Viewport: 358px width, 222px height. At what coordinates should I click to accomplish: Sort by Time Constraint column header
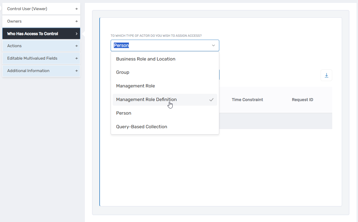pos(247,100)
